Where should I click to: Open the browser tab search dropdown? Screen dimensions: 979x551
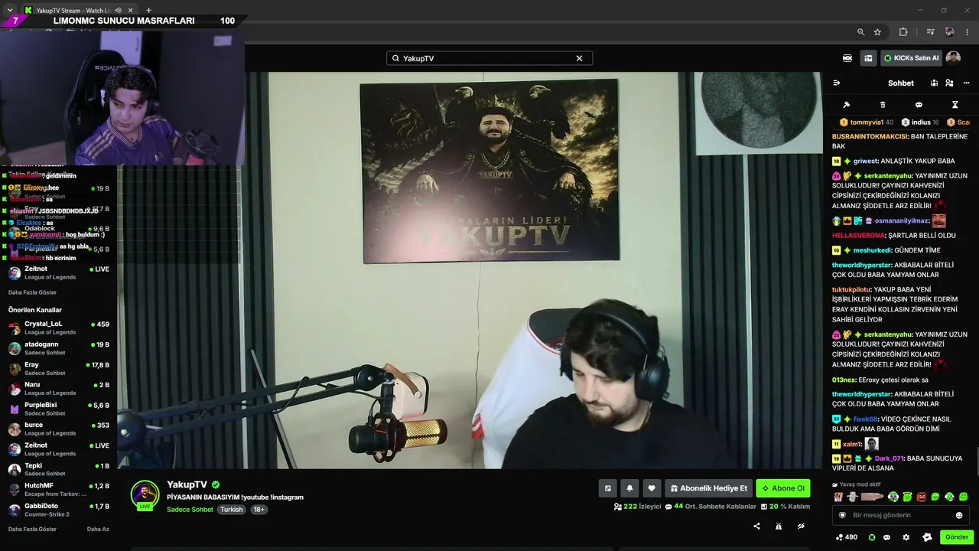(x=9, y=11)
